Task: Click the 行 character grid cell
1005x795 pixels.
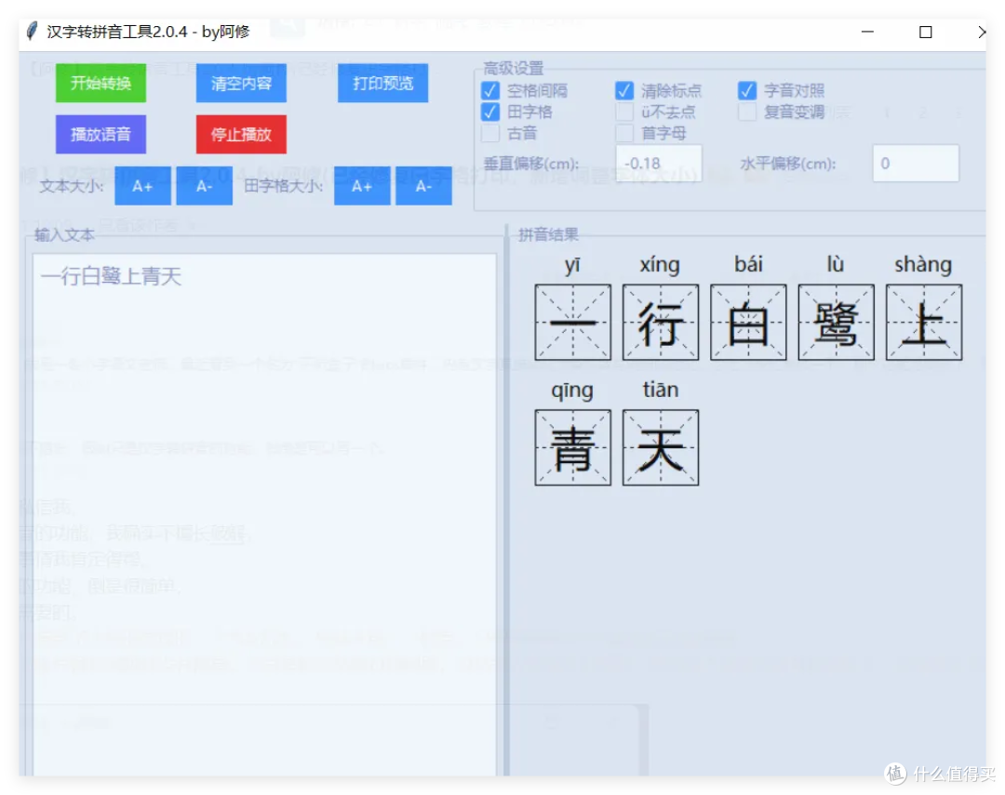Action: point(660,323)
